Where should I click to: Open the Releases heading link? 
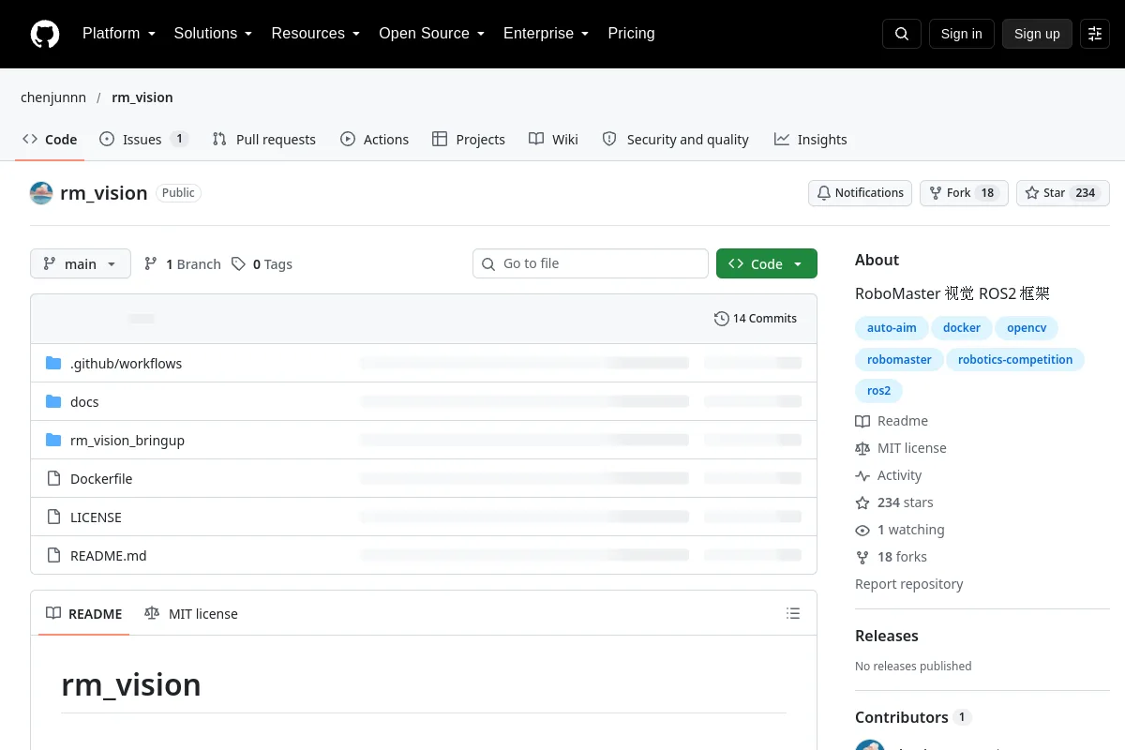887,636
